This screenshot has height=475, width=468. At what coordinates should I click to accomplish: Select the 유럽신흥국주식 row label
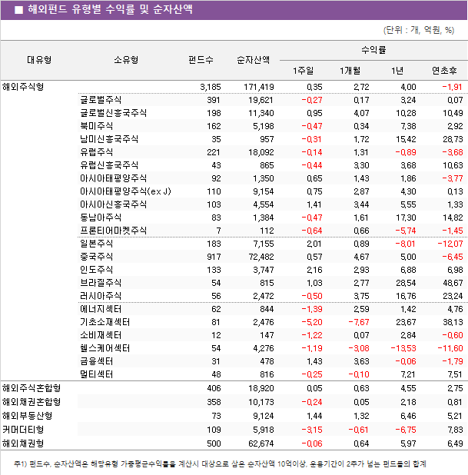coord(109,165)
